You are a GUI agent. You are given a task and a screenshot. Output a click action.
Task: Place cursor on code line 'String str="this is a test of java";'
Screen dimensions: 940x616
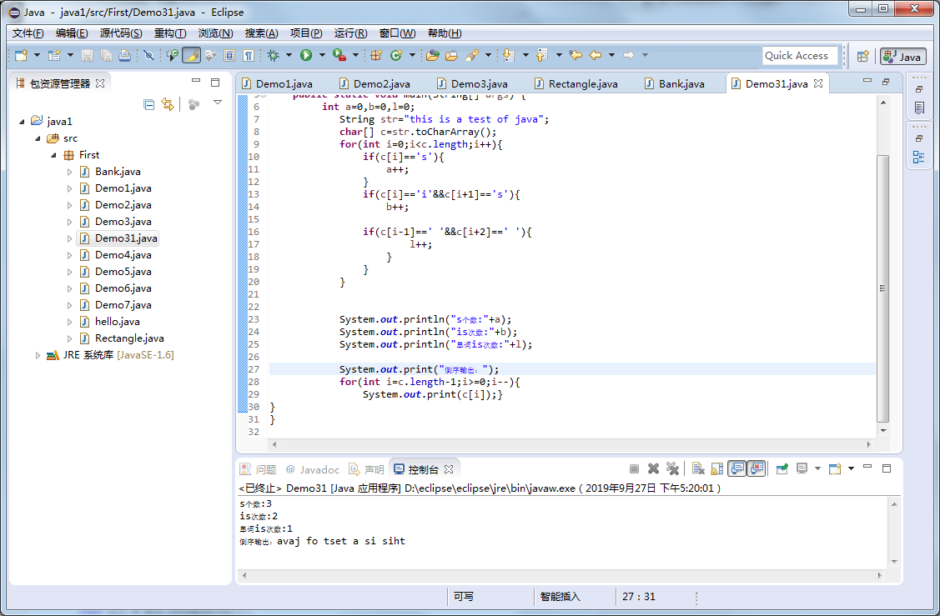click(x=444, y=119)
